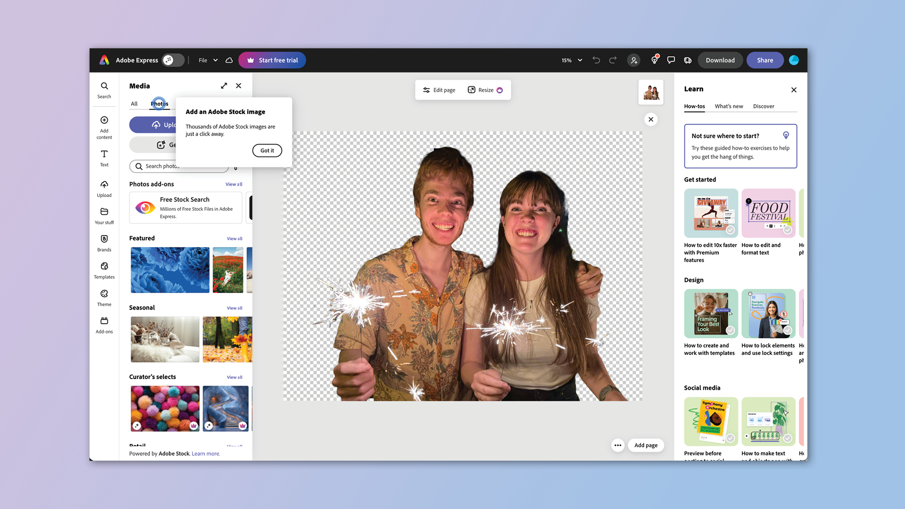Open the Brands panel
The image size is (905, 509).
tap(104, 243)
